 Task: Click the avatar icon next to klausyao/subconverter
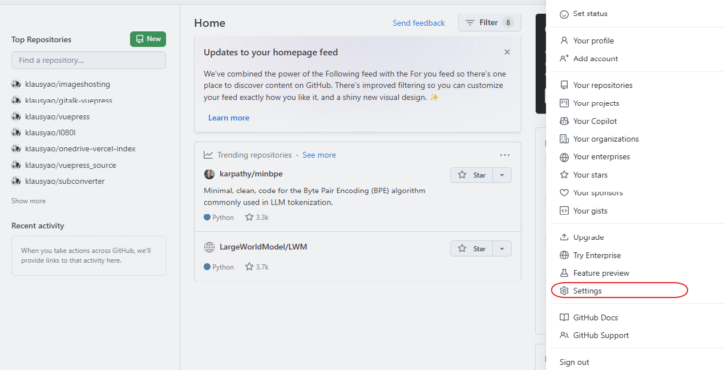pyautogui.click(x=16, y=181)
